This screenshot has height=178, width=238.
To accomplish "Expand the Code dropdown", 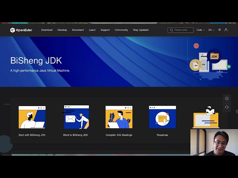I will 200,30.
